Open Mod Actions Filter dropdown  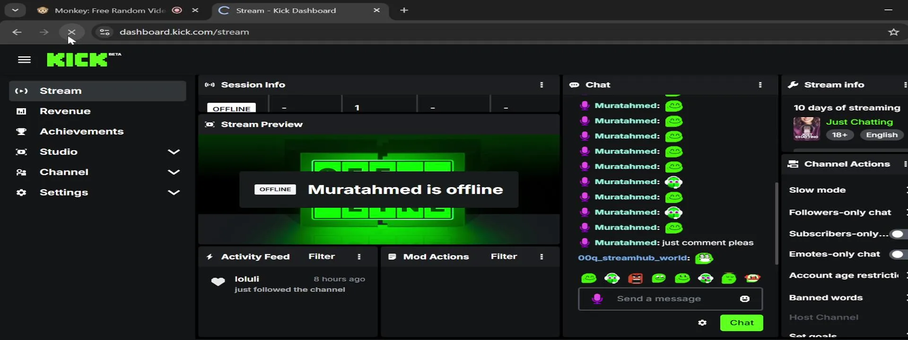click(x=504, y=256)
